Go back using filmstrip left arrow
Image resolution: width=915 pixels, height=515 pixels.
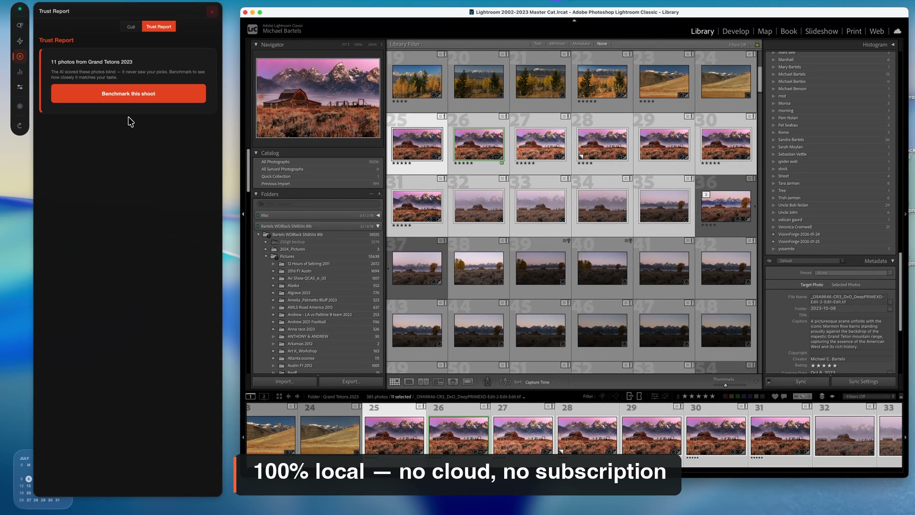pyautogui.click(x=288, y=396)
